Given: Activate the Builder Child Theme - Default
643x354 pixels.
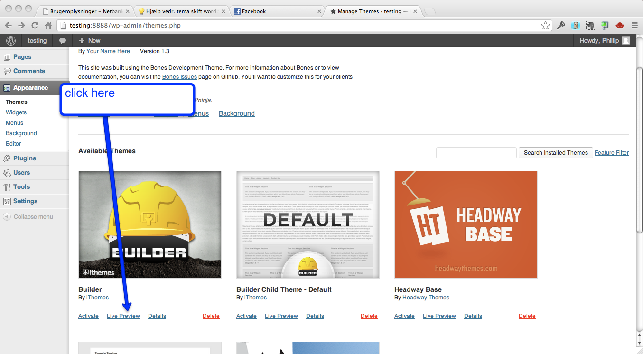Looking at the screenshot, I should (x=246, y=316).
